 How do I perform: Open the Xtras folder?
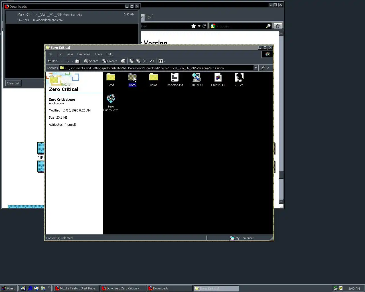tap(153, 80)
